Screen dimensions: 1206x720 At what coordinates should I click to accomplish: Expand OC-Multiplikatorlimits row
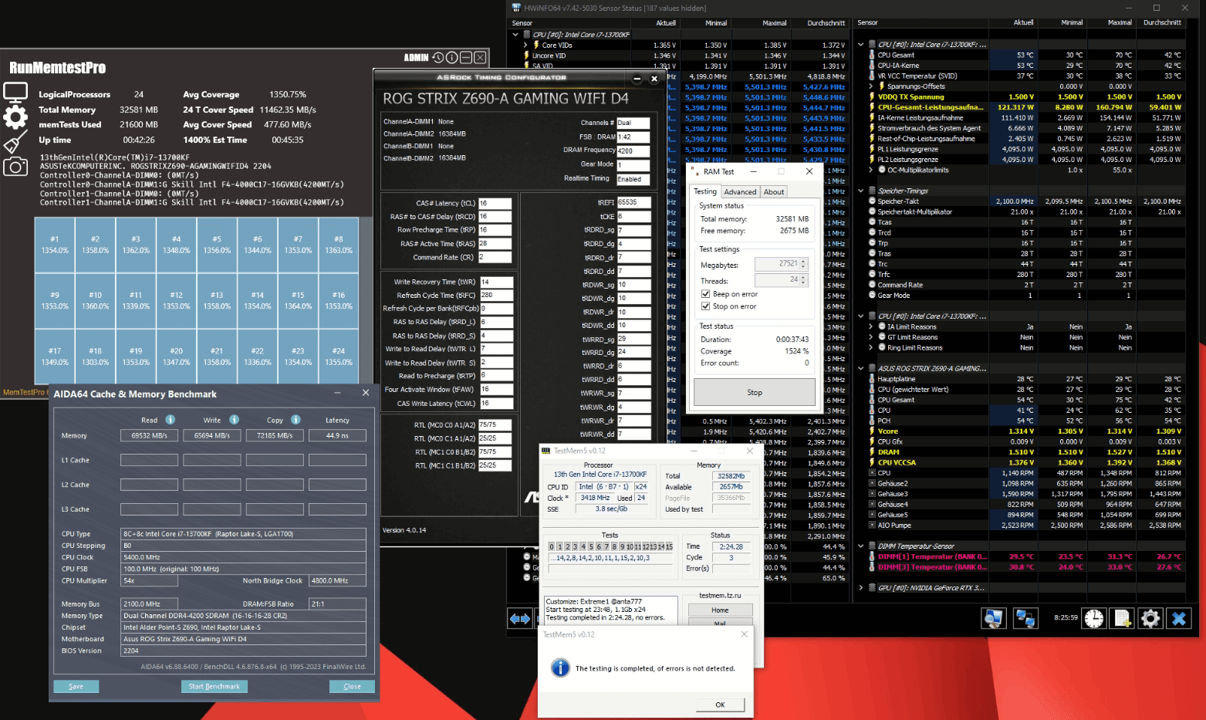pos(872,170)
